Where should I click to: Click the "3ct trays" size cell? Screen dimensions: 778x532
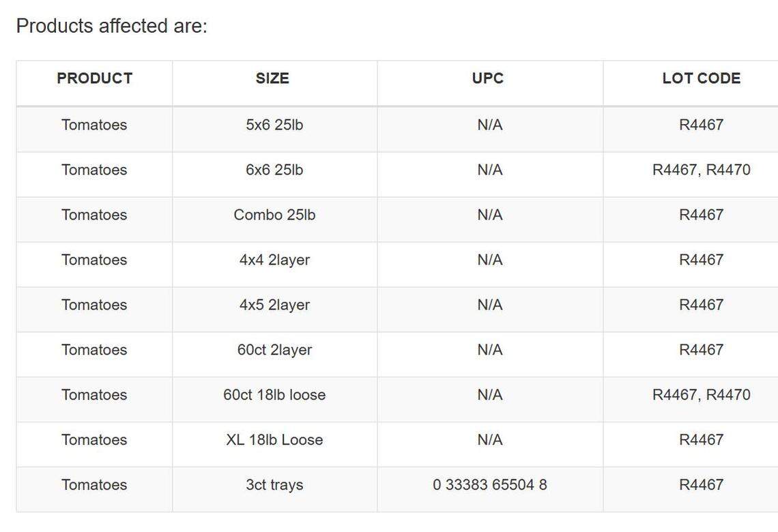tap(274, 485)
